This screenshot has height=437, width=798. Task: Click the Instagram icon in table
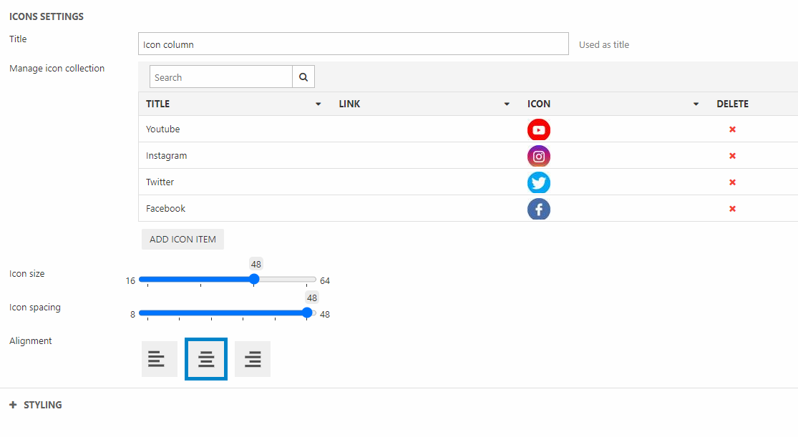[x=538, y=157]
